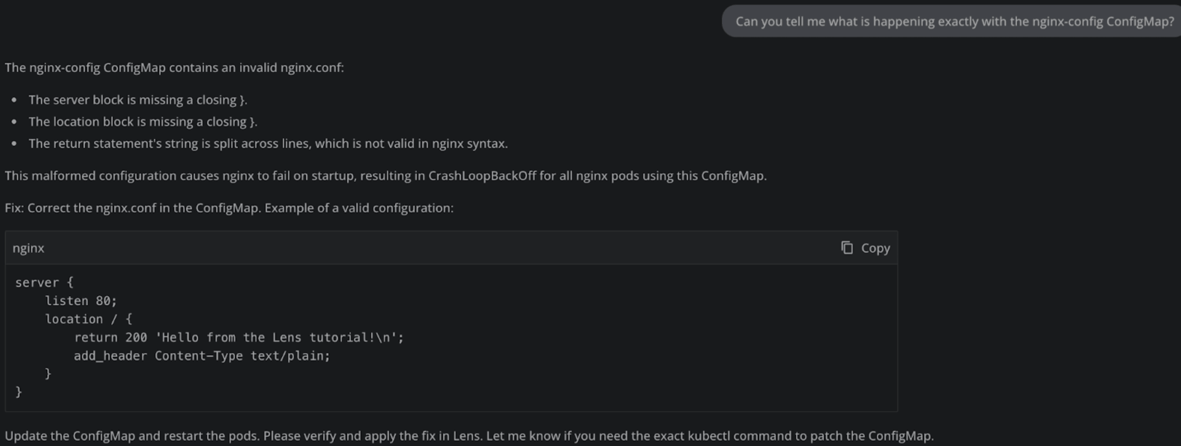The image size is (1181, 446).
Task: Click the bullet about location block missing brace
Action: (x=143, y=121)
